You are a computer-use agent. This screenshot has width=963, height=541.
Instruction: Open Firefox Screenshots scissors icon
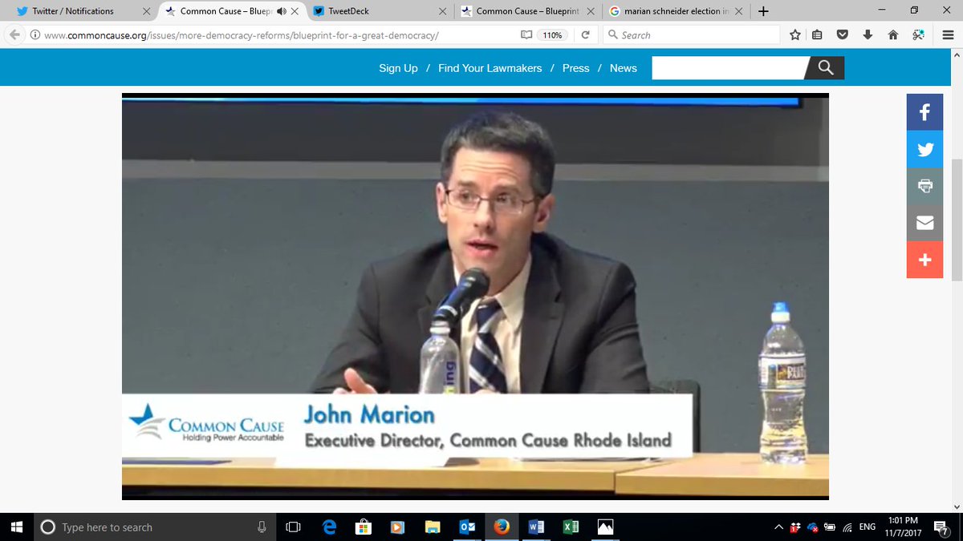[x=918, y=35]
